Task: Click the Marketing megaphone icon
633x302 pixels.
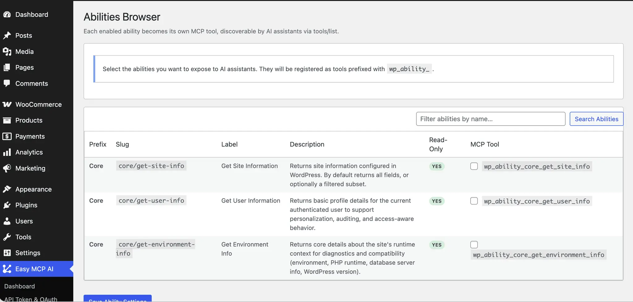Action: (x=7, y=168)
